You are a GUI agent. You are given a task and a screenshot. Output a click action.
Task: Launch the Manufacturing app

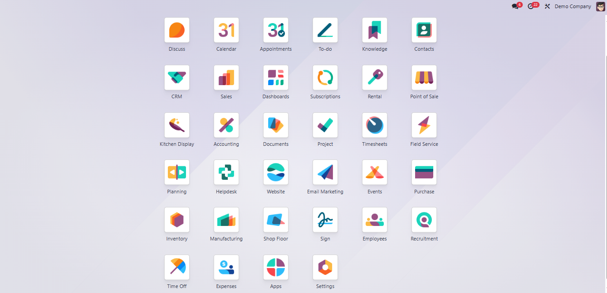(x=226, y=220)
